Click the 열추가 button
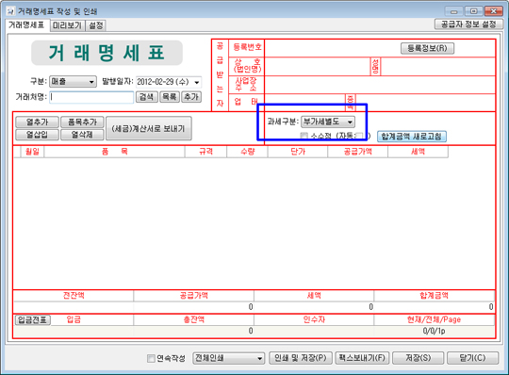Image resolution: width=509 pixels, height=375 pixels. tap(37, 122)
